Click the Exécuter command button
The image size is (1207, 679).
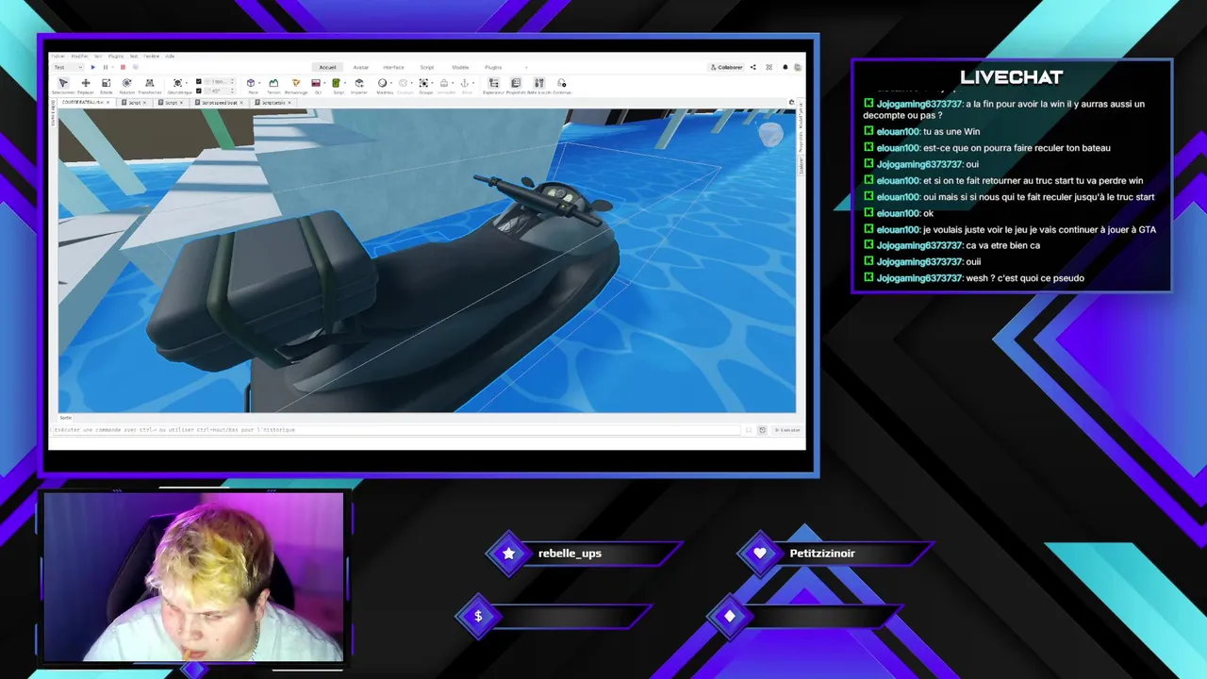(x=786, y=430)
